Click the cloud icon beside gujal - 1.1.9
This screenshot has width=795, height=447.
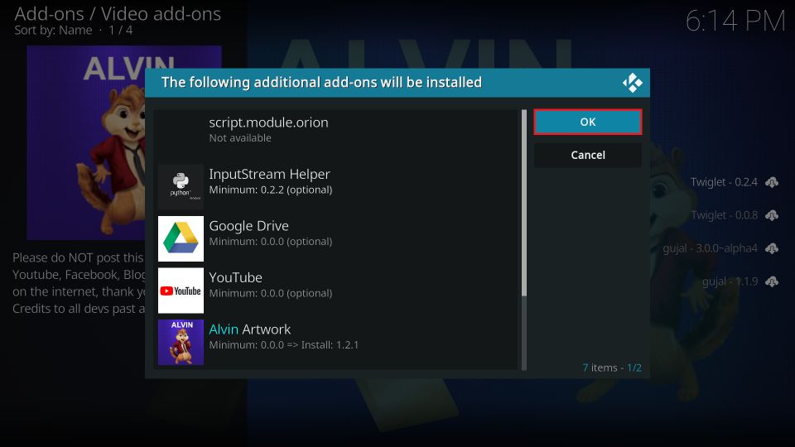[x=772, y=281]
